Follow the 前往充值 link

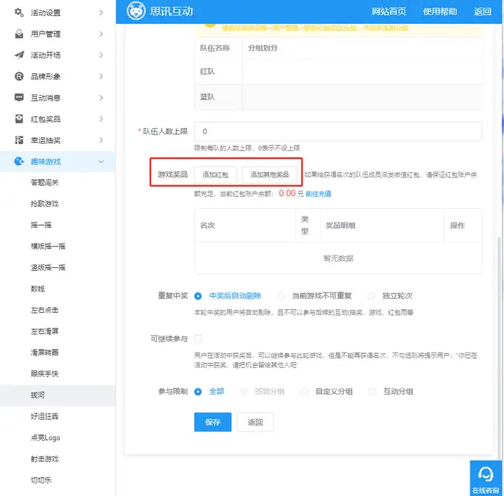(x=318, y=194)
